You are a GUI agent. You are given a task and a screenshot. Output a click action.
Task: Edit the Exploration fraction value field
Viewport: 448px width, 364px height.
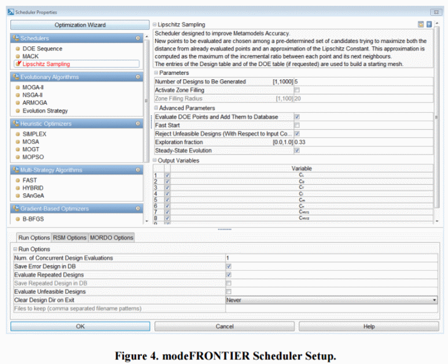(x=363, y=142)
